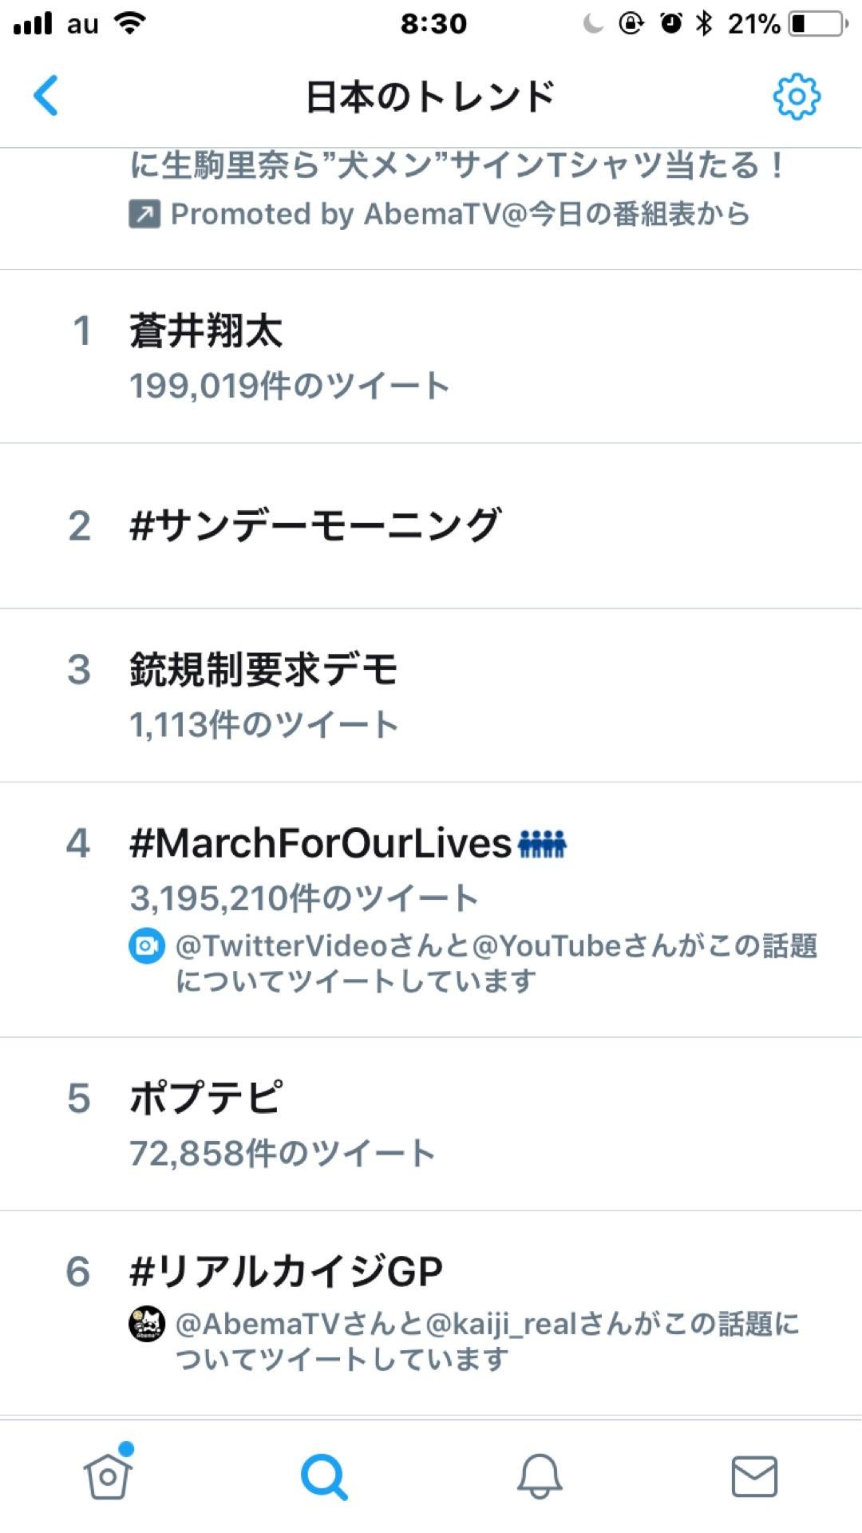The image size is (862, 1533).
Task: Tap the MarchForOurLives people emoji
Action: tap(543, 843)
